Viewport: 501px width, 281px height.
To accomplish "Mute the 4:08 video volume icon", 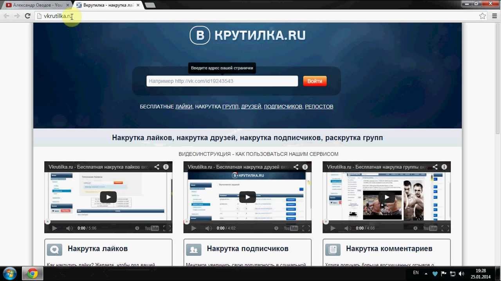I will (x=348, y=228).
